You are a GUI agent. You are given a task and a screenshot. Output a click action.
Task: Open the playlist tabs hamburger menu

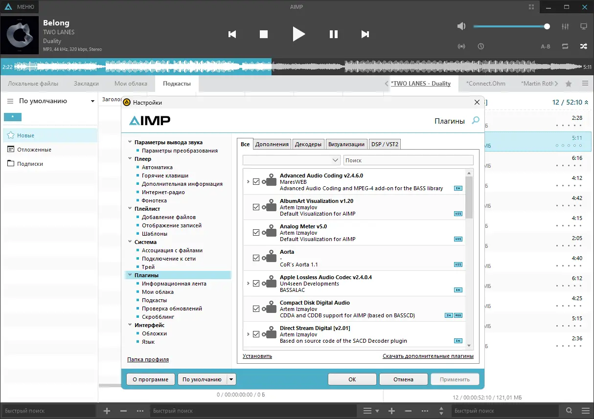click(585, 84)
